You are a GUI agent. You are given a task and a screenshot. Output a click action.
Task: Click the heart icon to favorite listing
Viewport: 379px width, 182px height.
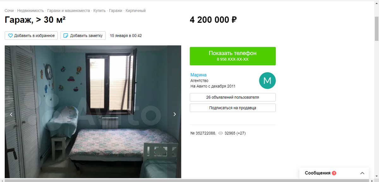point(10,36)
